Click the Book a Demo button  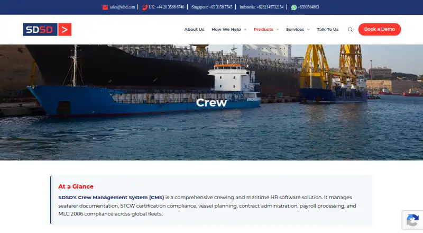[x=380, y=30]
